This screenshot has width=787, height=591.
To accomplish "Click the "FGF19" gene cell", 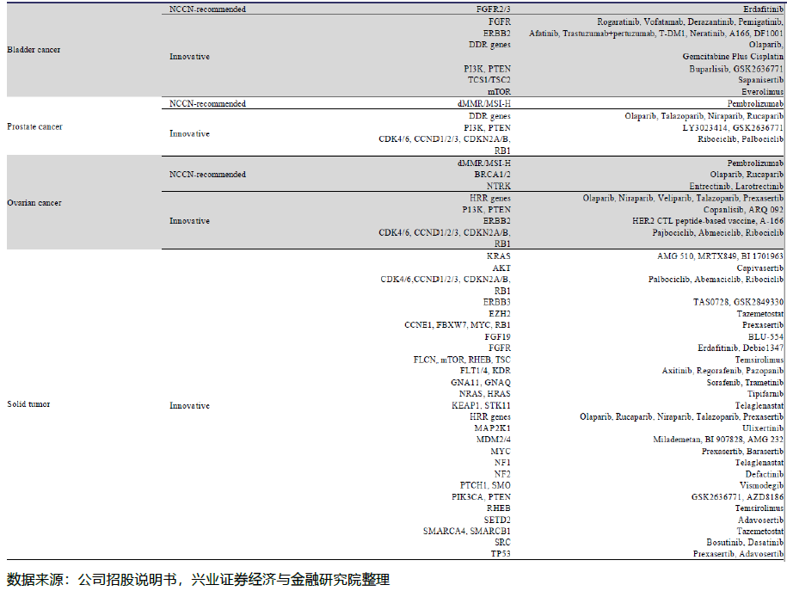I will [497, 337].
